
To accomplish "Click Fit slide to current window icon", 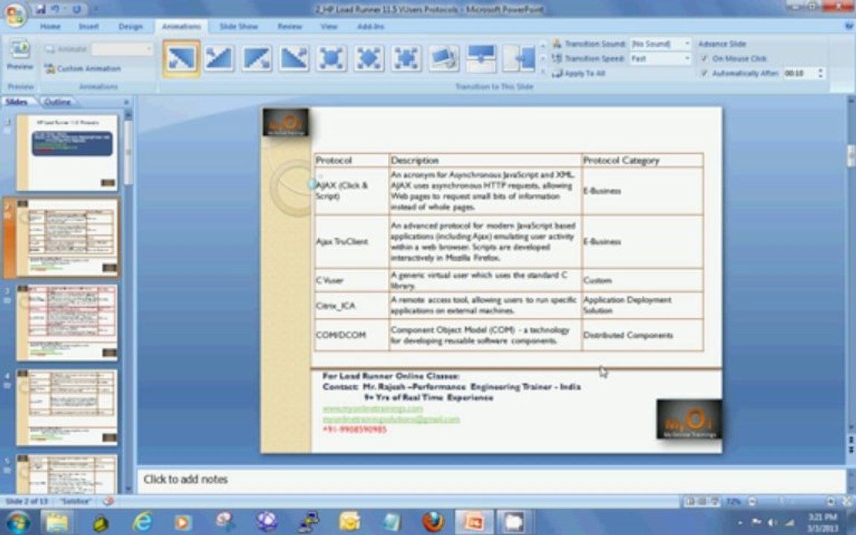I will click(x=847, y=501).
